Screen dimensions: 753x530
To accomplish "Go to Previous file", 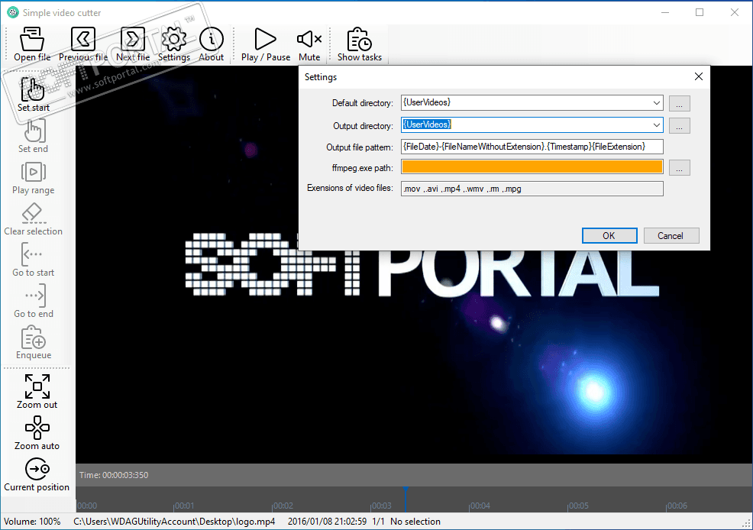I will tap(83, 44).
